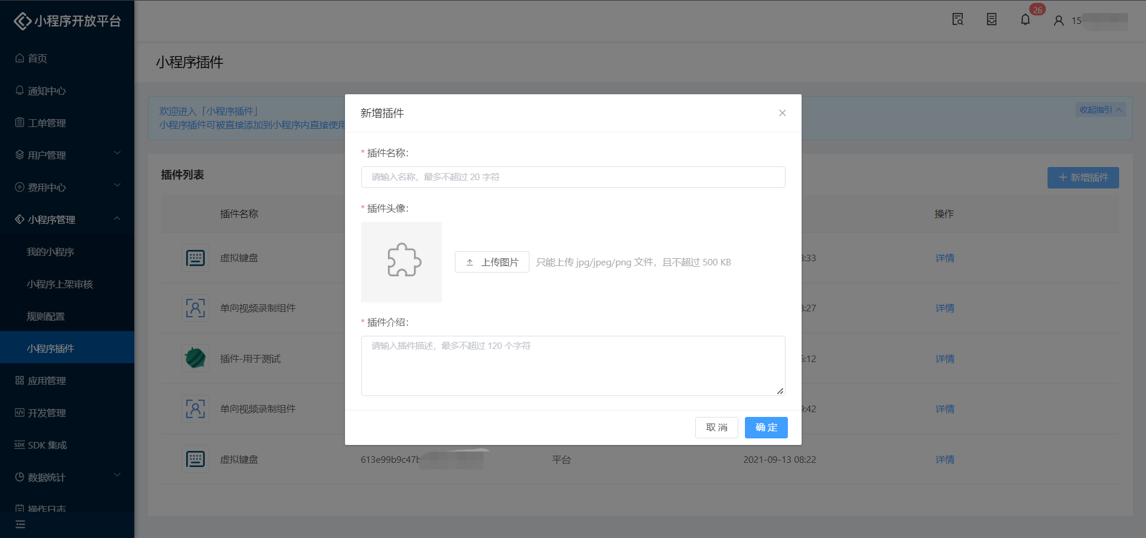Image resolution: width=1146 pixels, height=538 pixels.
Task: Click the 收起指引 collapse guide button
Action: 1100,110
